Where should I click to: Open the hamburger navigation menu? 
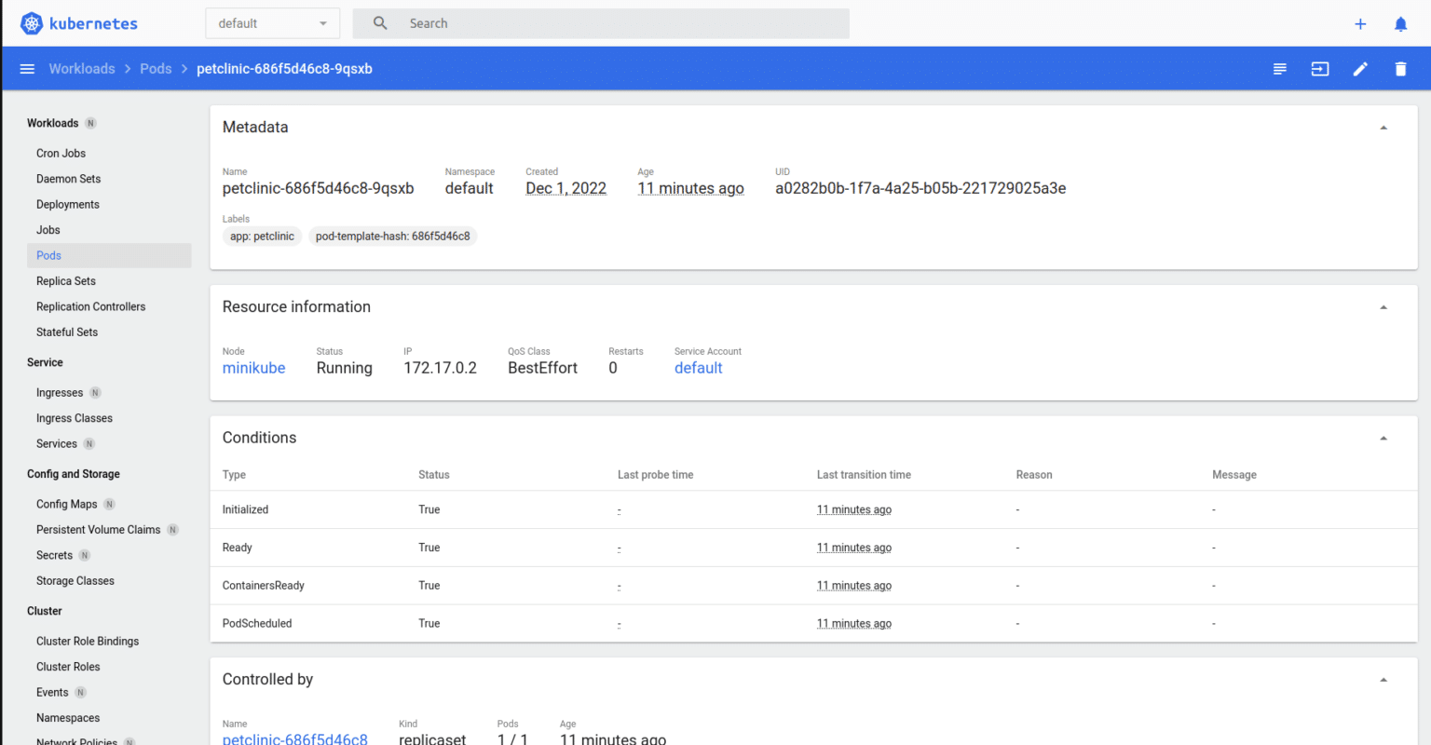tap(27, 69)
